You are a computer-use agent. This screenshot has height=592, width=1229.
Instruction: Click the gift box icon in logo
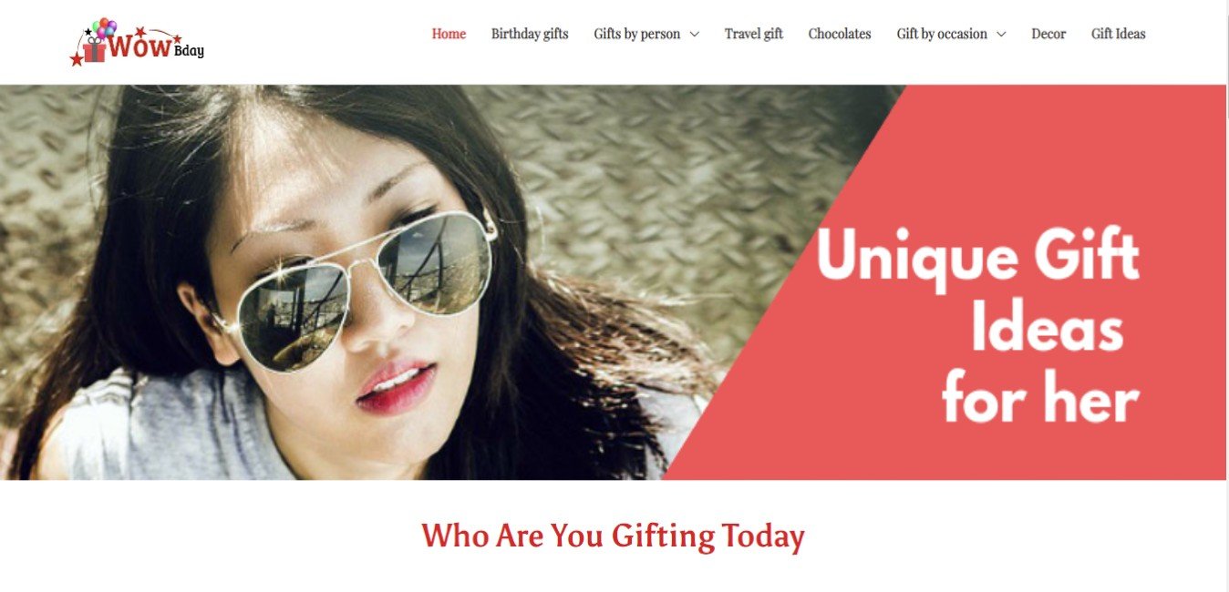94,50
